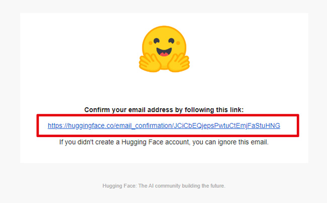
Task: Click the word 'link:' ending the heading
Action: (237, 110)
